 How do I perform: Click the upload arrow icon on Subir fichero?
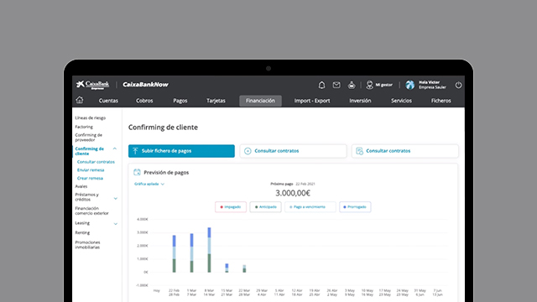click(x=135, y=151)
